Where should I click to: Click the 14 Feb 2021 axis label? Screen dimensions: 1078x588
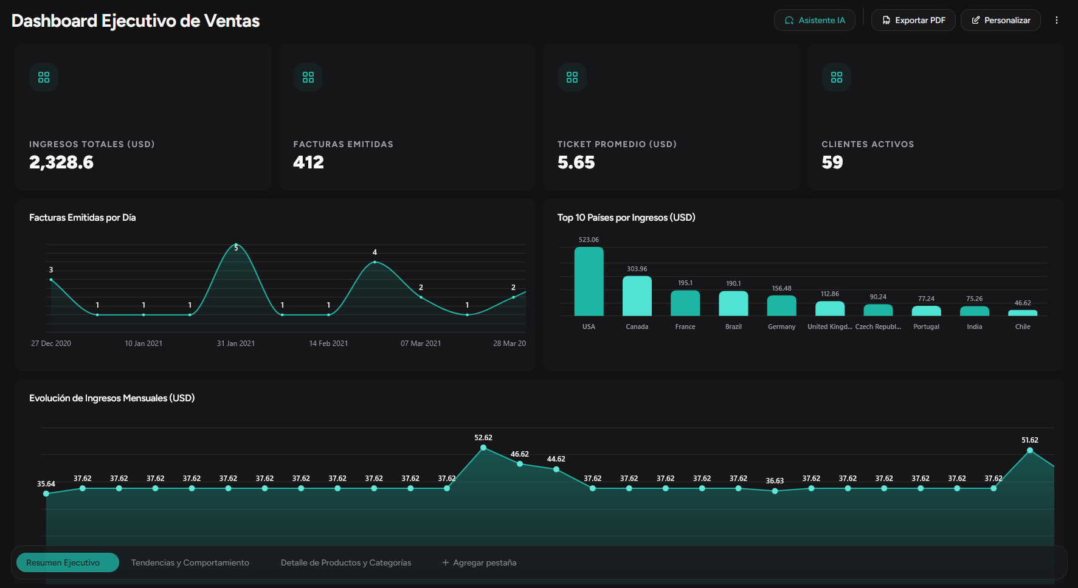click(328, 344)
